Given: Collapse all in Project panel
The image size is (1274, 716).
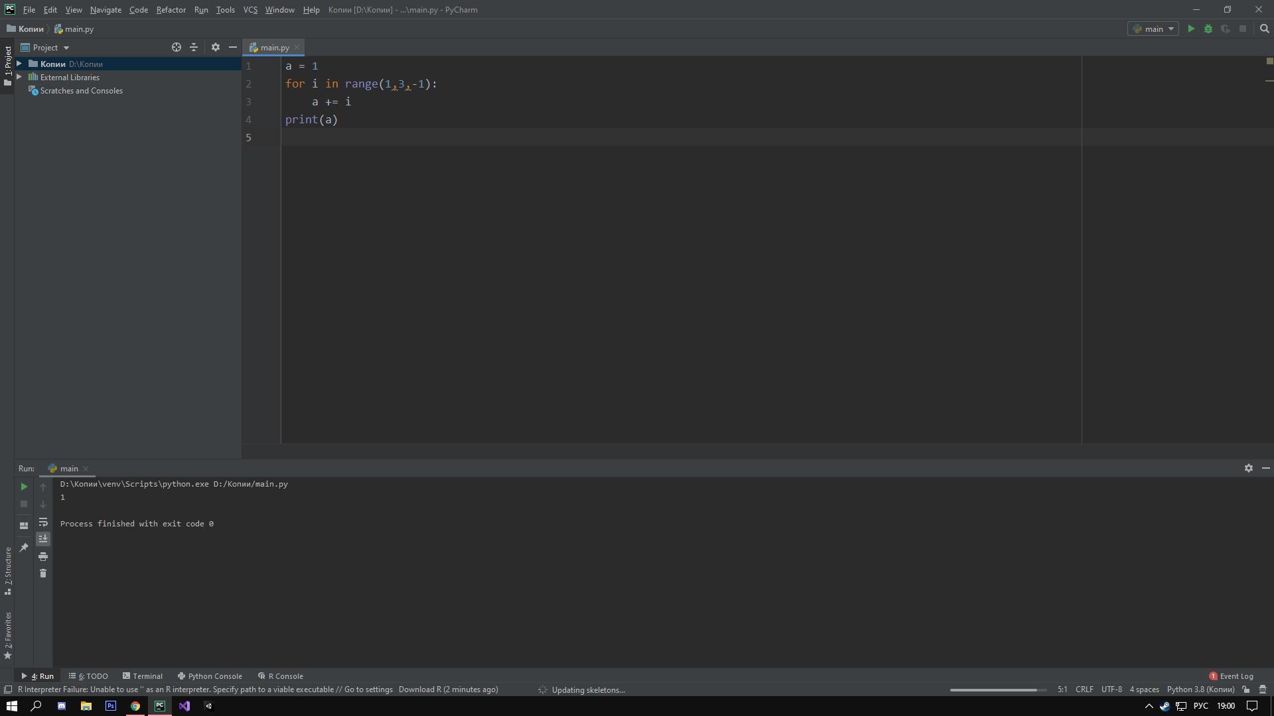Looking at the screenshot, I should pyautogui.click(x=194, y=47).
